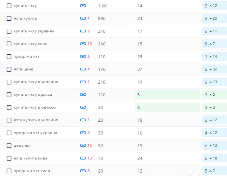Open link icon for купить яхту киев
This screenshot has height=176, width=227.
pos(83,44)
